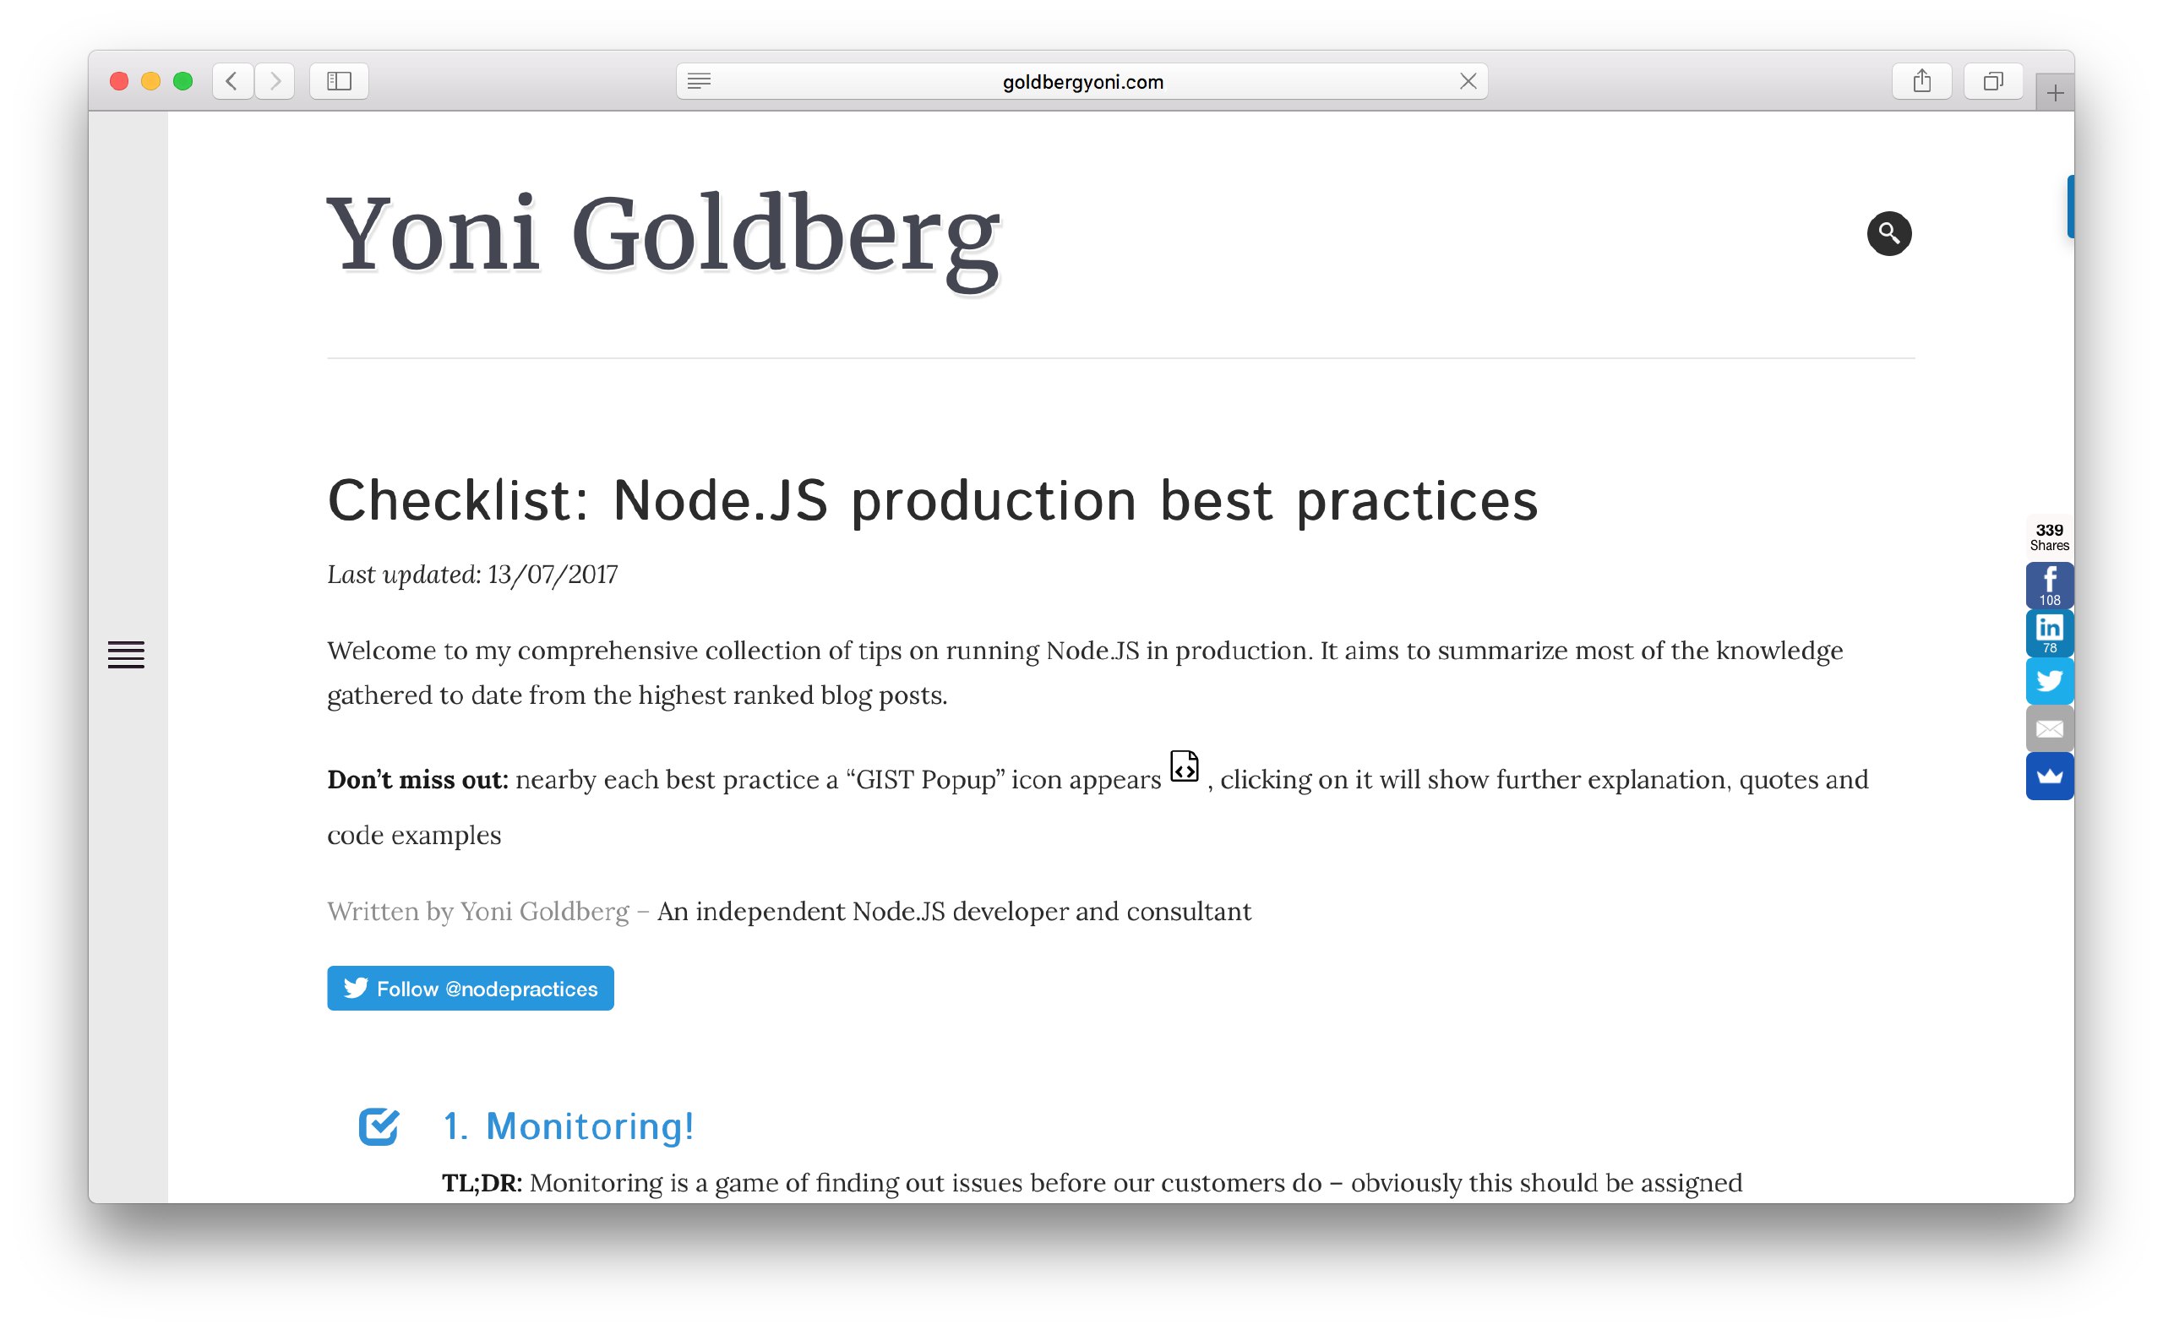Open the Safari share menu
Screen dimensions: 2163x1330
click(x=1921, y=81)
